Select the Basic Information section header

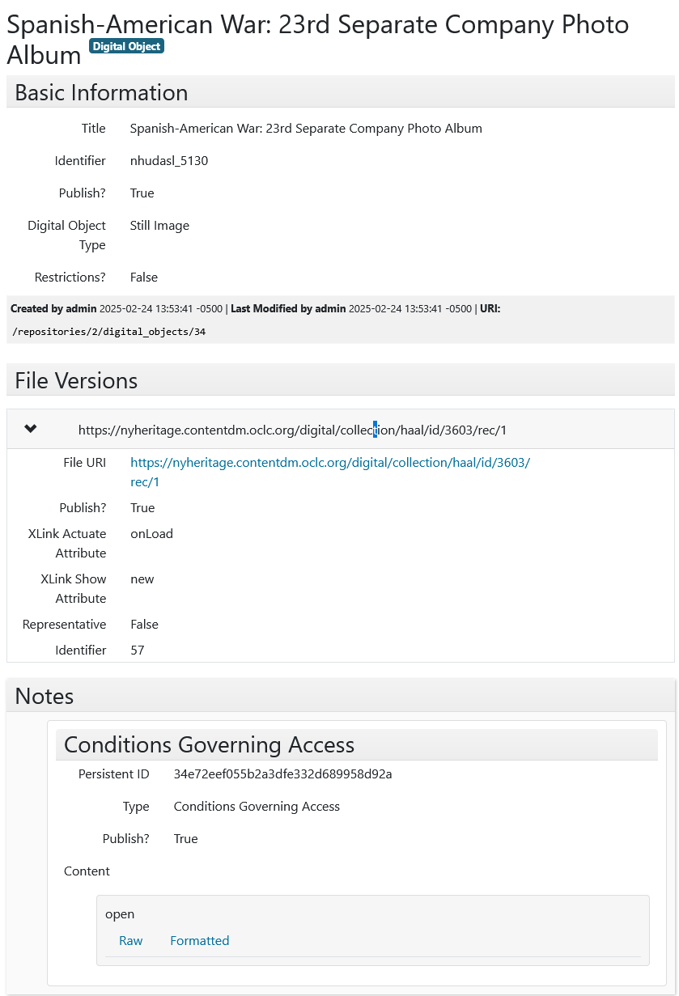tap(100, 92)
